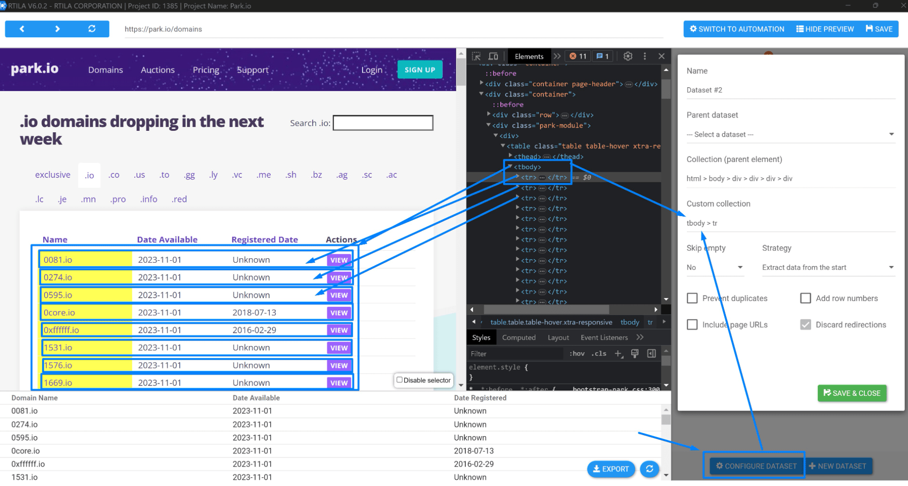Open DevTools settings gear

click(628, 56)
